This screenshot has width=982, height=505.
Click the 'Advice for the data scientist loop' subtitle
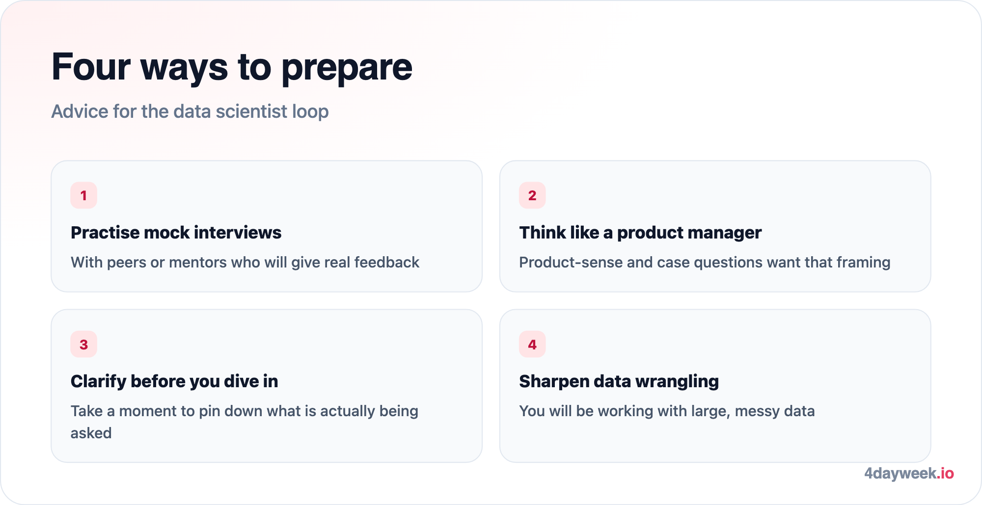tap(190, 111)
